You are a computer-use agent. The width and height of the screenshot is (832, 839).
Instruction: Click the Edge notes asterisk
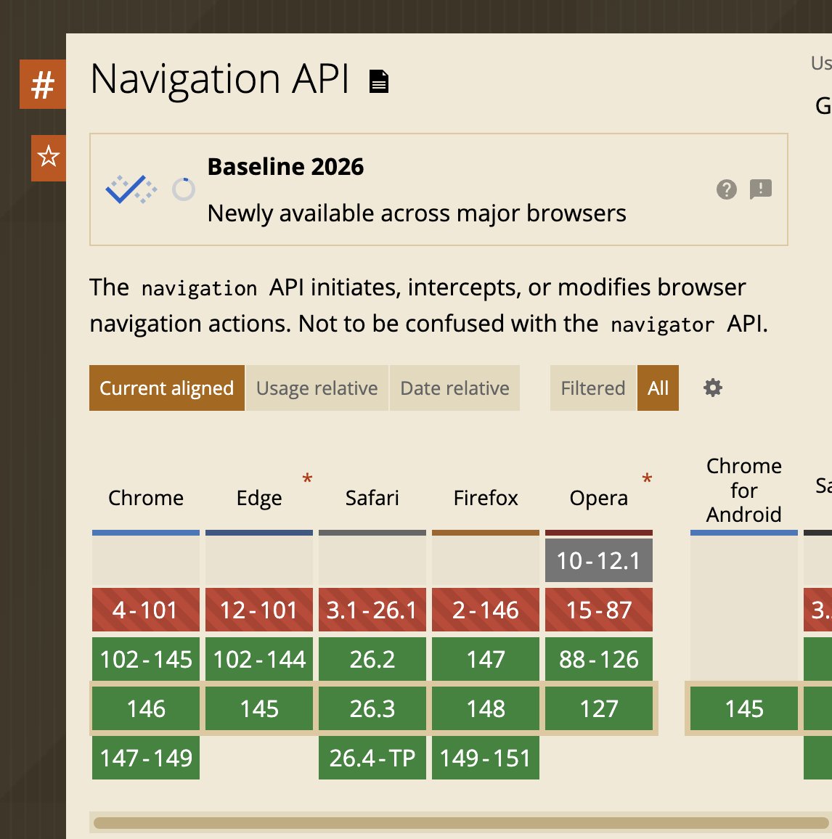tap(307, 478)
